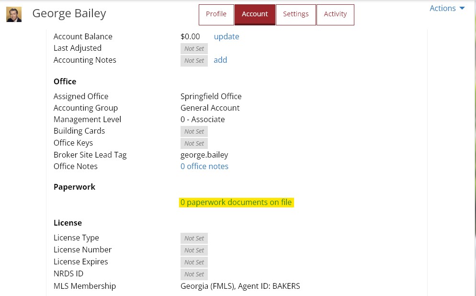Image resolution: width=476 pixels, height=296 pixels.
Task: Click the George Bailey name heading
Action: [69, 13]
